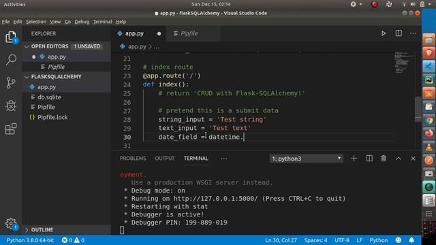Screen dimensions: 436x245
Task: Open the Selection menu
Action: click(x=36, y=22)
